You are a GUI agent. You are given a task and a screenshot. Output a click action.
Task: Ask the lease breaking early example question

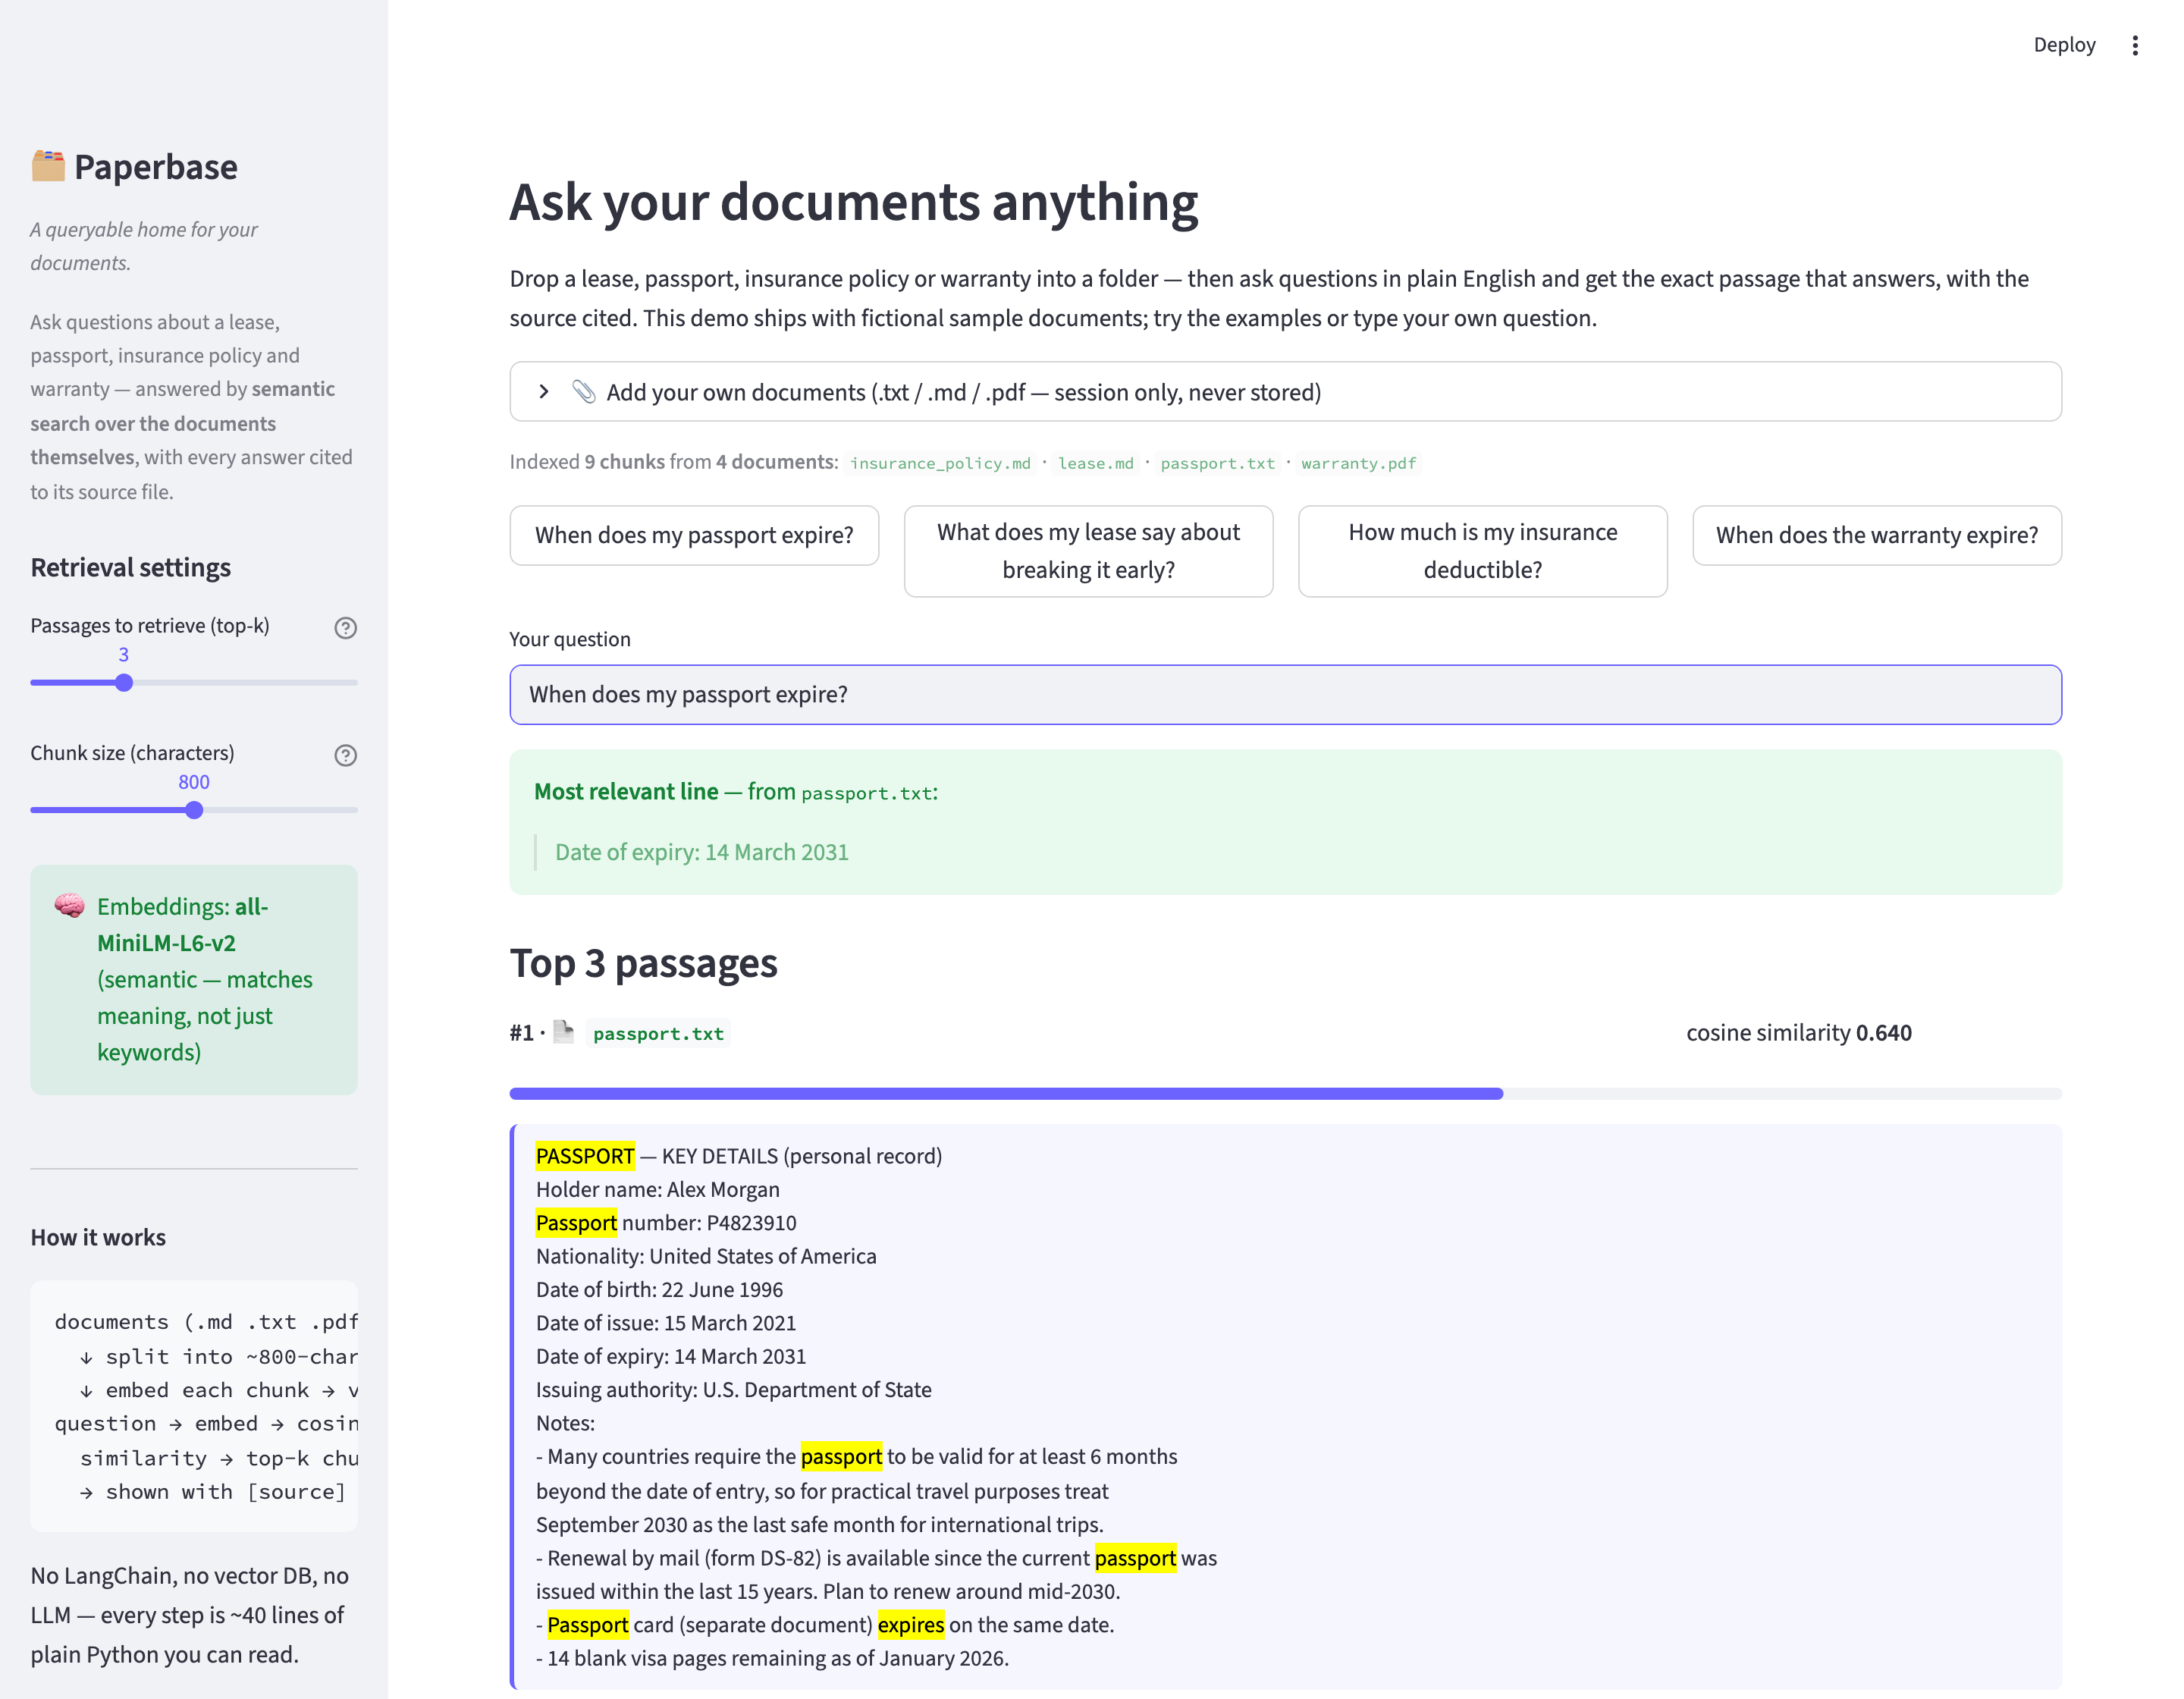pyautogui.click(x=1088, y=551)
